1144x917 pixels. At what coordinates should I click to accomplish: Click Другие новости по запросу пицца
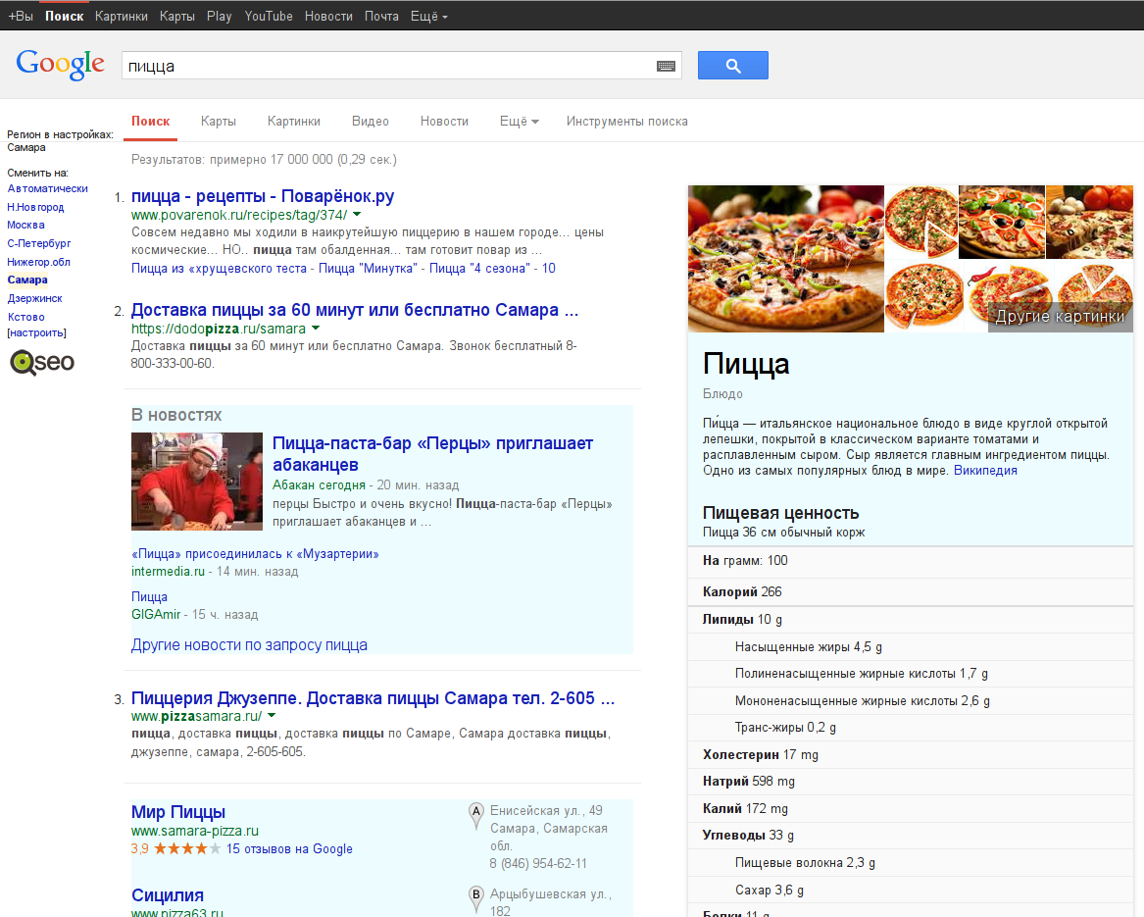coord(249,644)
